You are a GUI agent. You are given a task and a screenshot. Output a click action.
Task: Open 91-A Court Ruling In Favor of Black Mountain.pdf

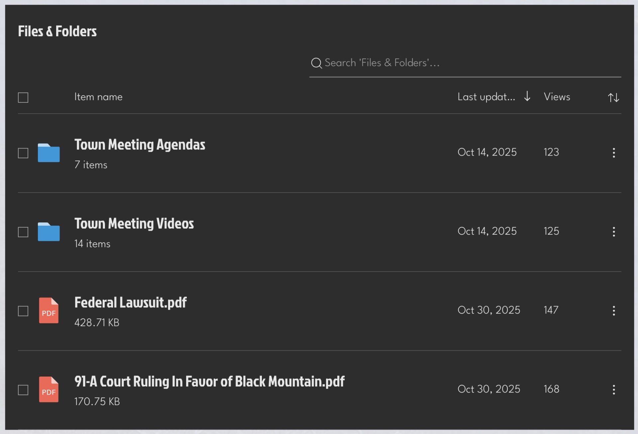pos(209,381)
